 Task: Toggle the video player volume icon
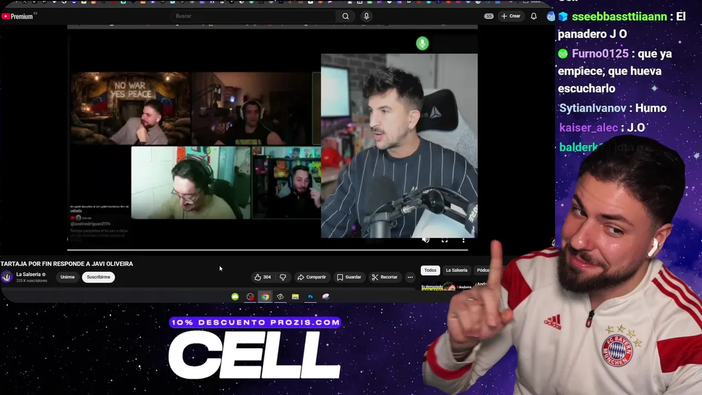[x=426, y=240]
